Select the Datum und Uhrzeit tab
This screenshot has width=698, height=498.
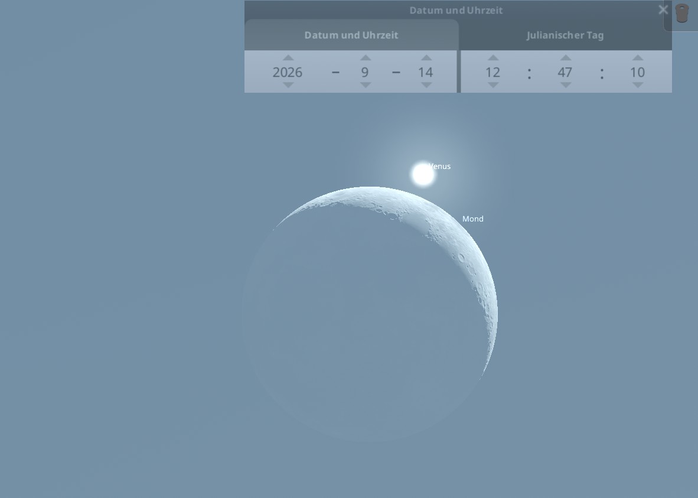pyautogui.click(x=351, y=35)
